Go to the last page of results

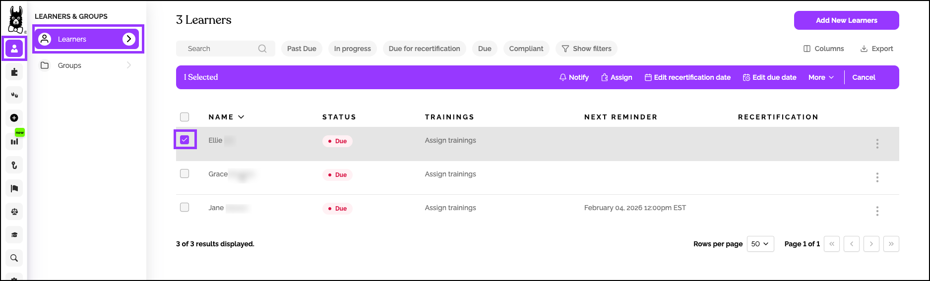point(891,244)
